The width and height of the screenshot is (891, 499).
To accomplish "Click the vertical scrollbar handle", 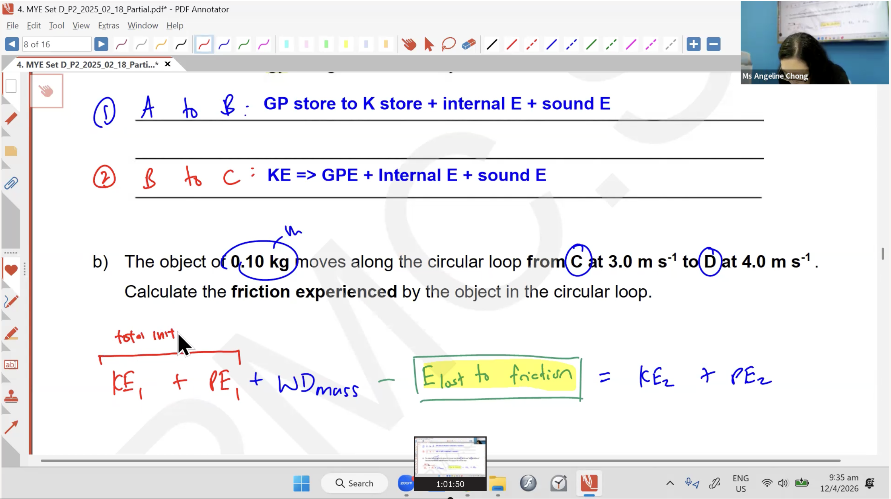I will (883, 253).
